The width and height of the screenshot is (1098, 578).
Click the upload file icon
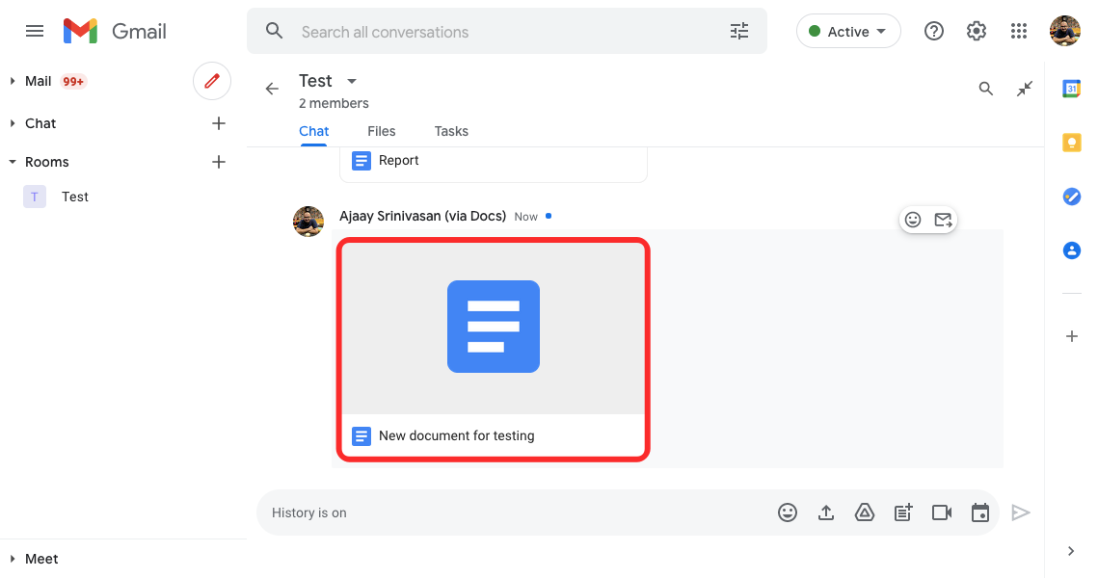tap(826, 512)
